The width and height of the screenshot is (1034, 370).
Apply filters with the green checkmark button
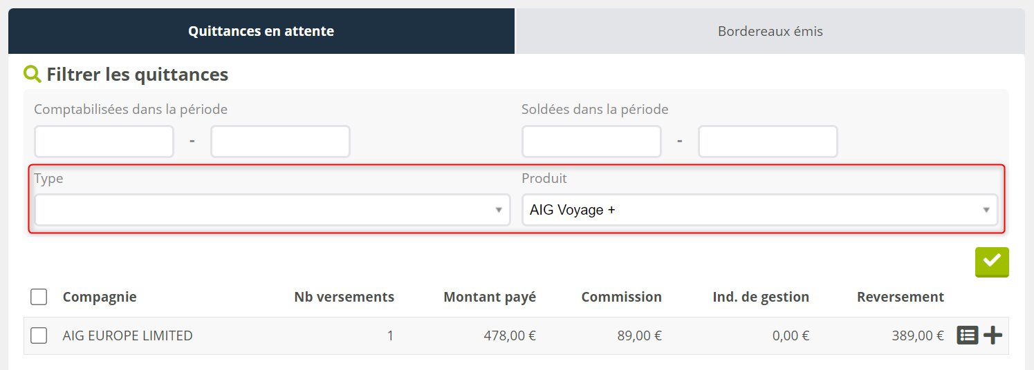click(992, 262)
